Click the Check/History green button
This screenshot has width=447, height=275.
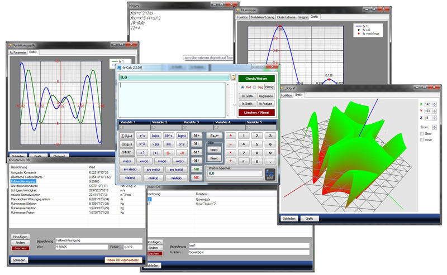pyautogui.click(x=256, y=78)
